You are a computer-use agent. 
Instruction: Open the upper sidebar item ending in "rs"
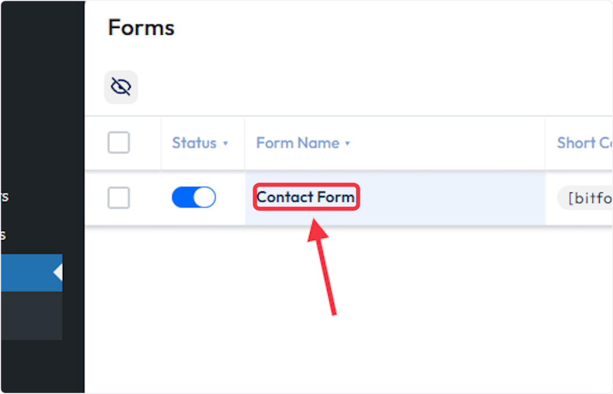(x=4, y=197)
